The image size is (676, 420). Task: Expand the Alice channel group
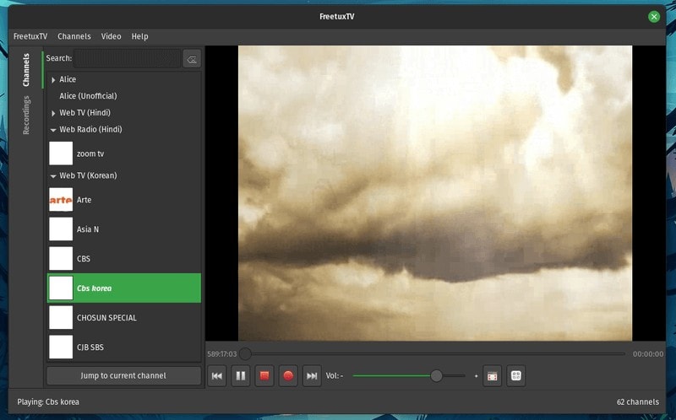click(53, 79)
